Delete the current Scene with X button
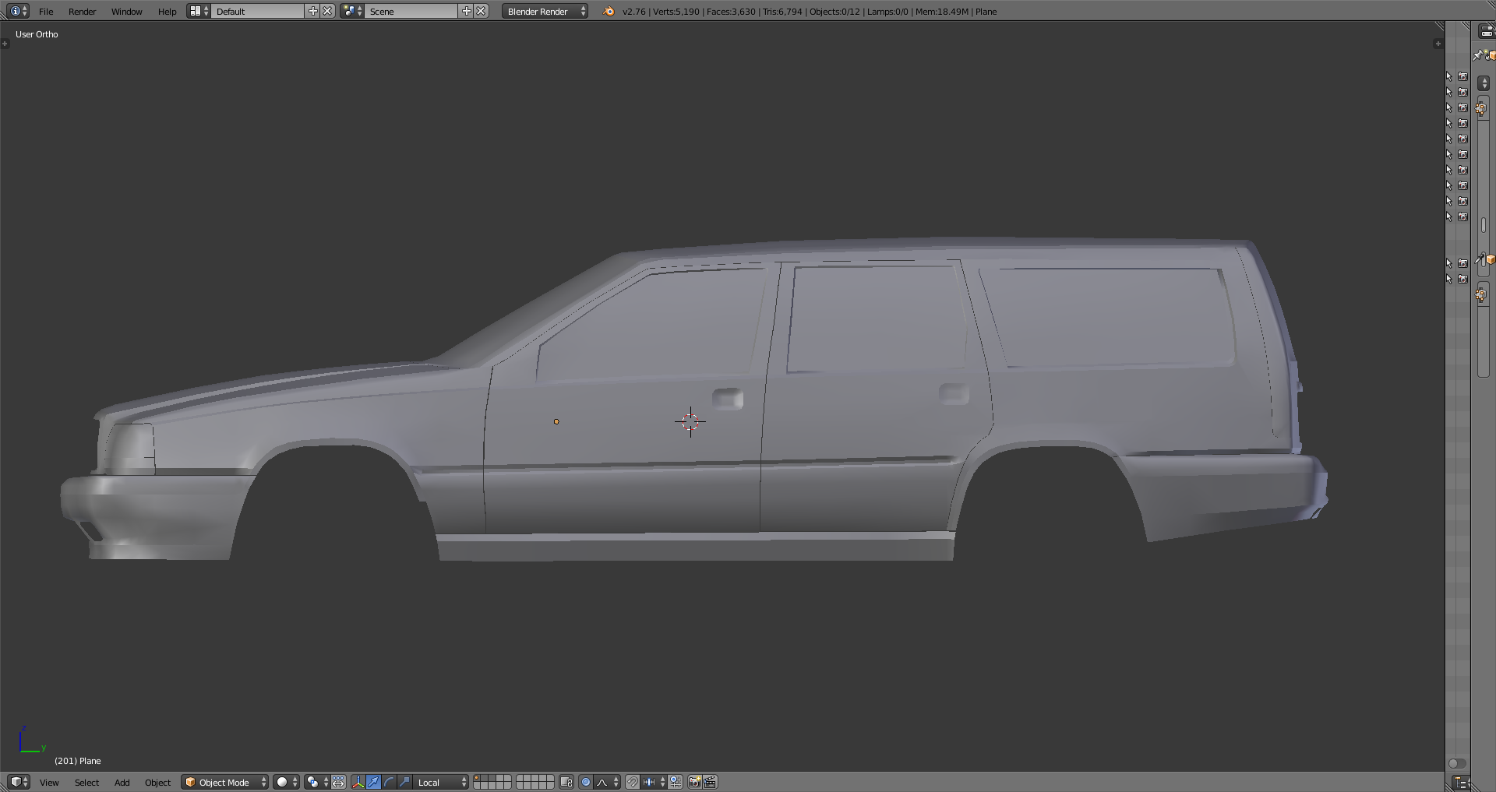 coord(482,11)
